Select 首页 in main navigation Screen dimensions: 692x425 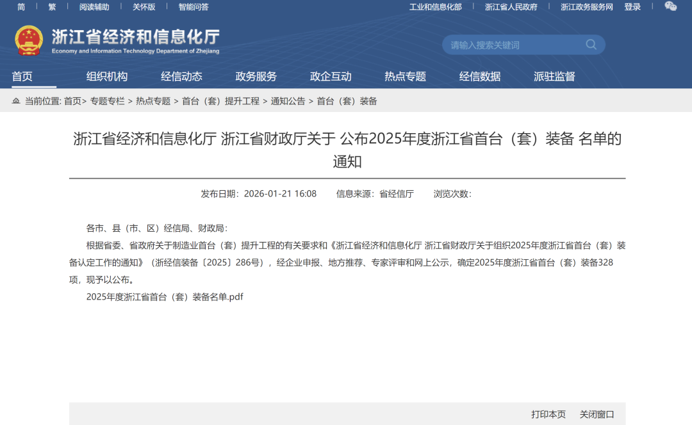click(x=22, y=77)
